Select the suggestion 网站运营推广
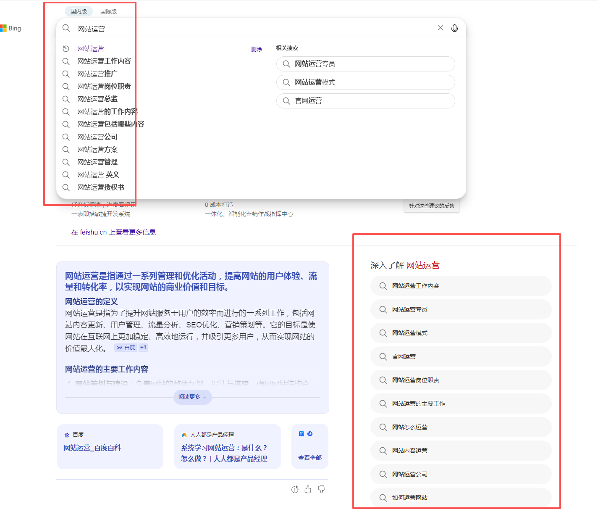 (97, 74)
